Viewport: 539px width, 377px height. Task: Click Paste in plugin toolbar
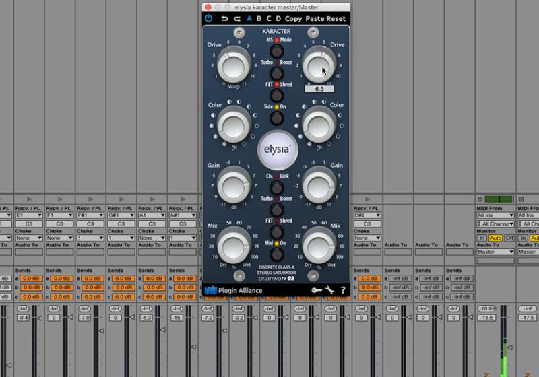pyautogui.click(x=314, y=19)
